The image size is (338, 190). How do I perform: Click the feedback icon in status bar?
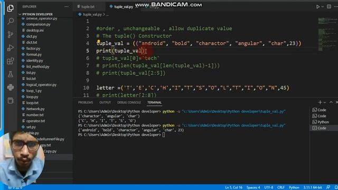[328, 187]
